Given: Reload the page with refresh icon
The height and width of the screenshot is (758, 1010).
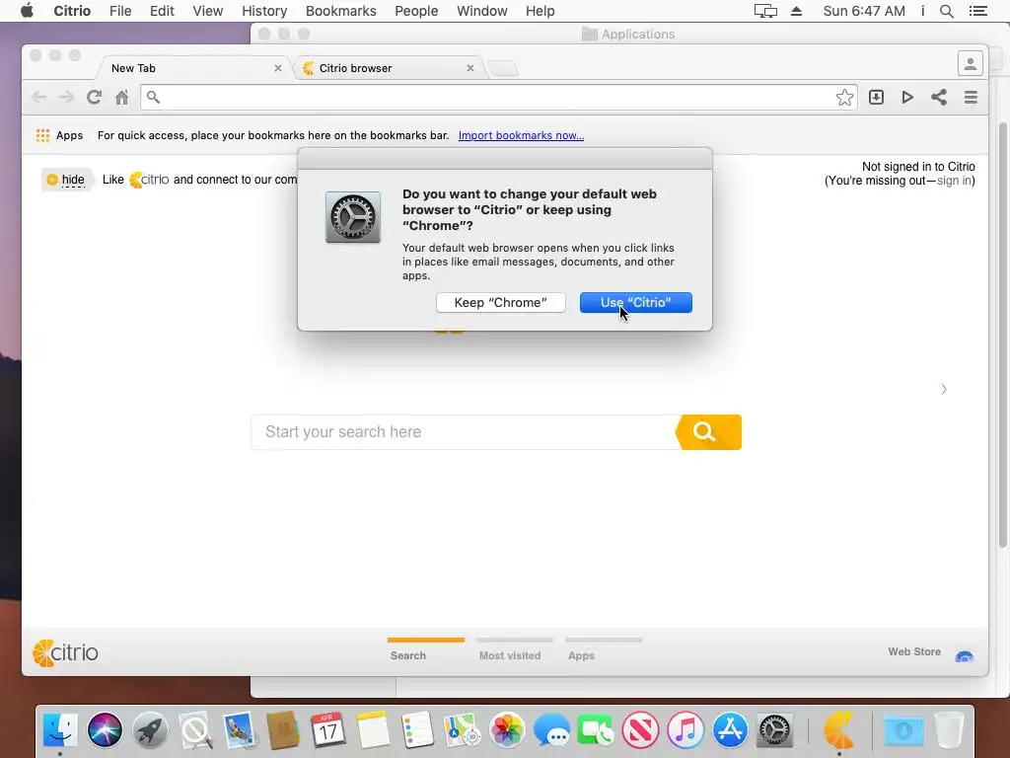Looking at the screenshot, I should pos(94,98).
